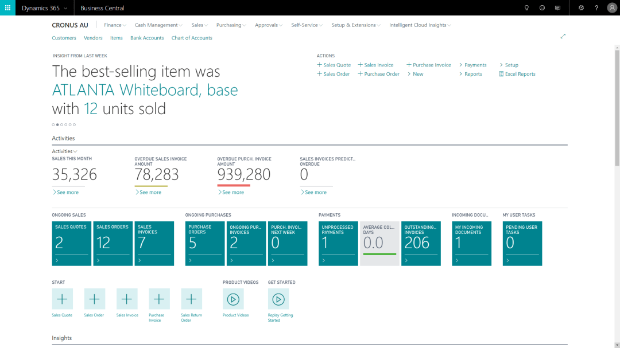Go to Items list

coord(116,38)
